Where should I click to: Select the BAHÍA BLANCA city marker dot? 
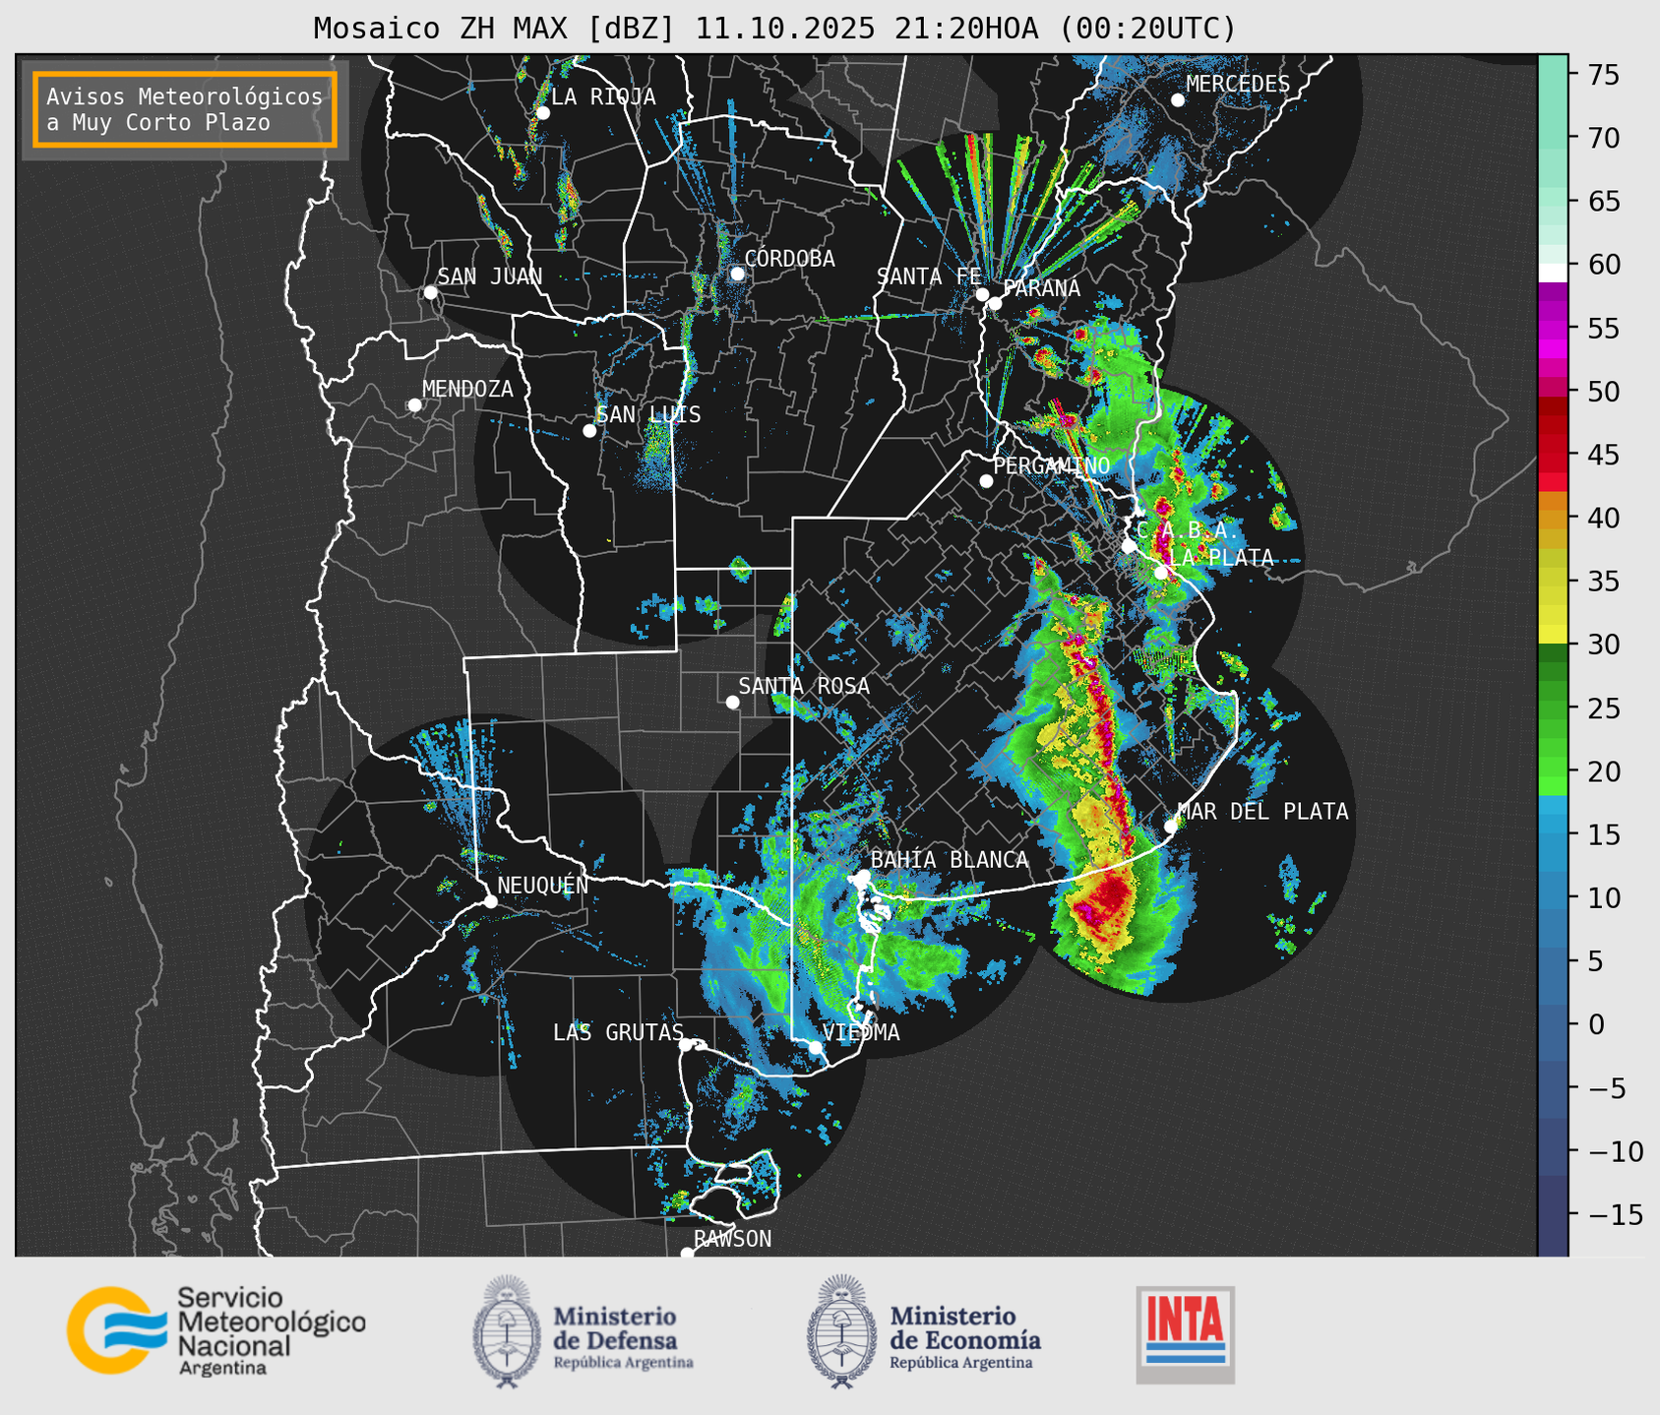[863, 876]
